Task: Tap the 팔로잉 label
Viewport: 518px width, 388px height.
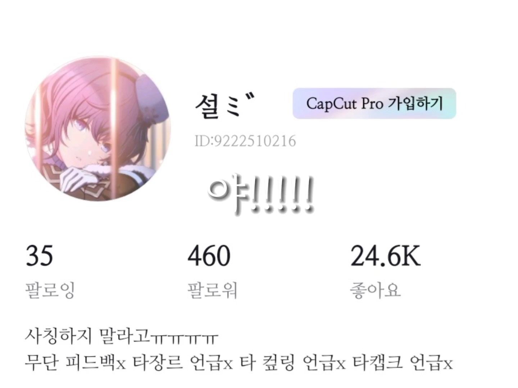Action: pyautogui.click(x=50, y=290)
